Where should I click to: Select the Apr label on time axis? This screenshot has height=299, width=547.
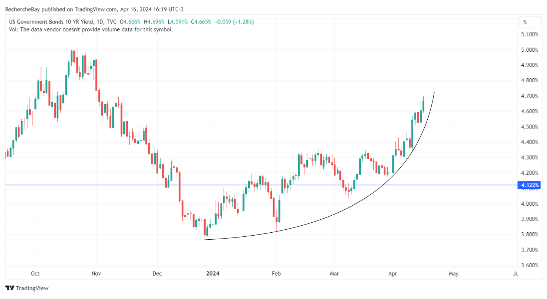tap(393, 274)
